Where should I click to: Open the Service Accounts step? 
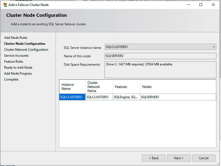click(16, 56)
